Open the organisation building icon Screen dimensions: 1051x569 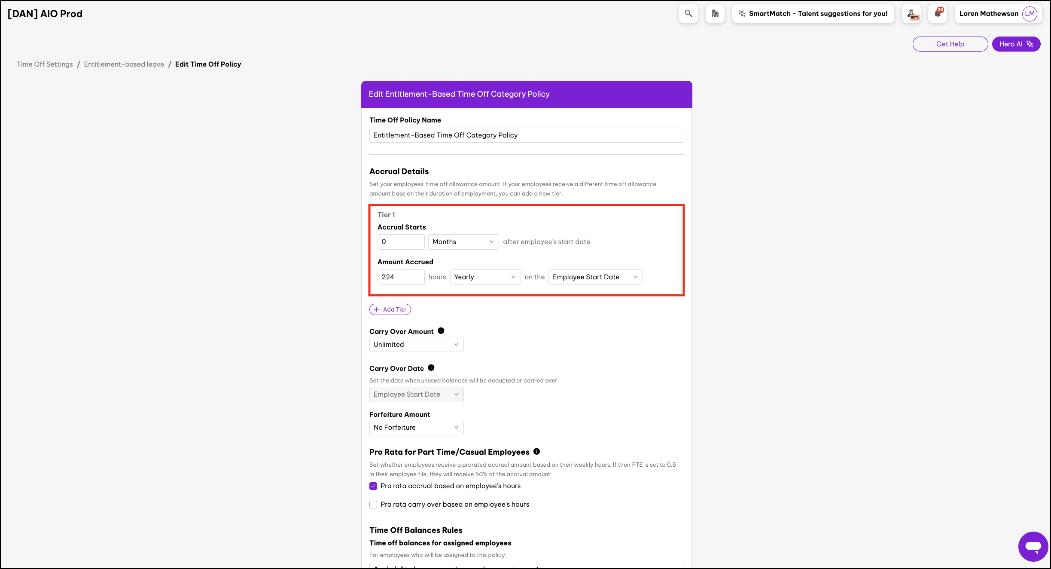tap(715, 14)
